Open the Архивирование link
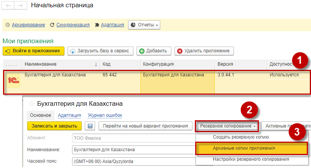Viewport: 311px width, 168px height. 28,25
